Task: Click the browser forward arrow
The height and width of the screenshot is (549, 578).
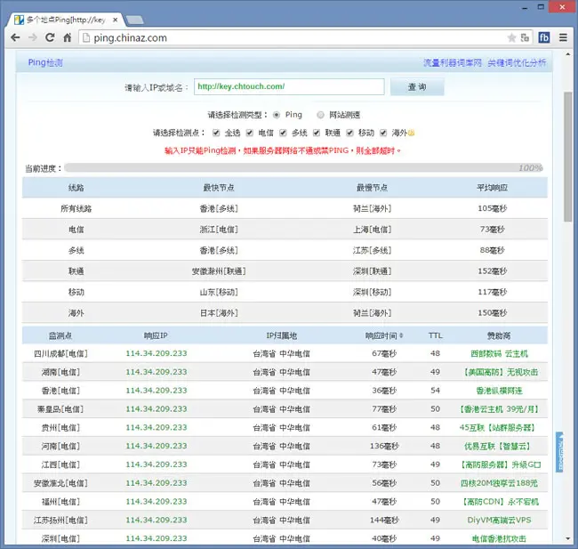Action: tap(33, 37)
